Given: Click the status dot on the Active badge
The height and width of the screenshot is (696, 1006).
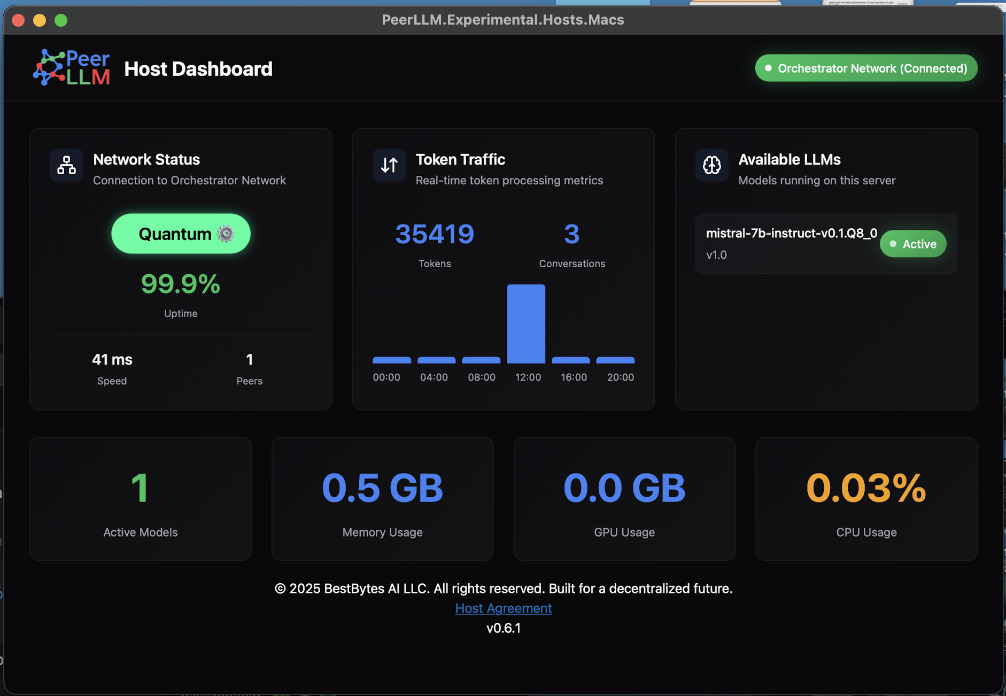Looking at the screenshot, I should click(x=893, y=244).
